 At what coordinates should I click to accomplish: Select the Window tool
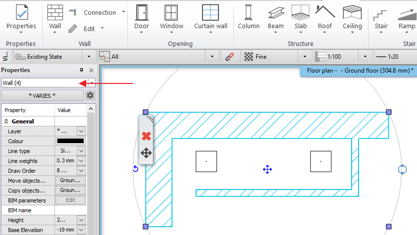171,19
